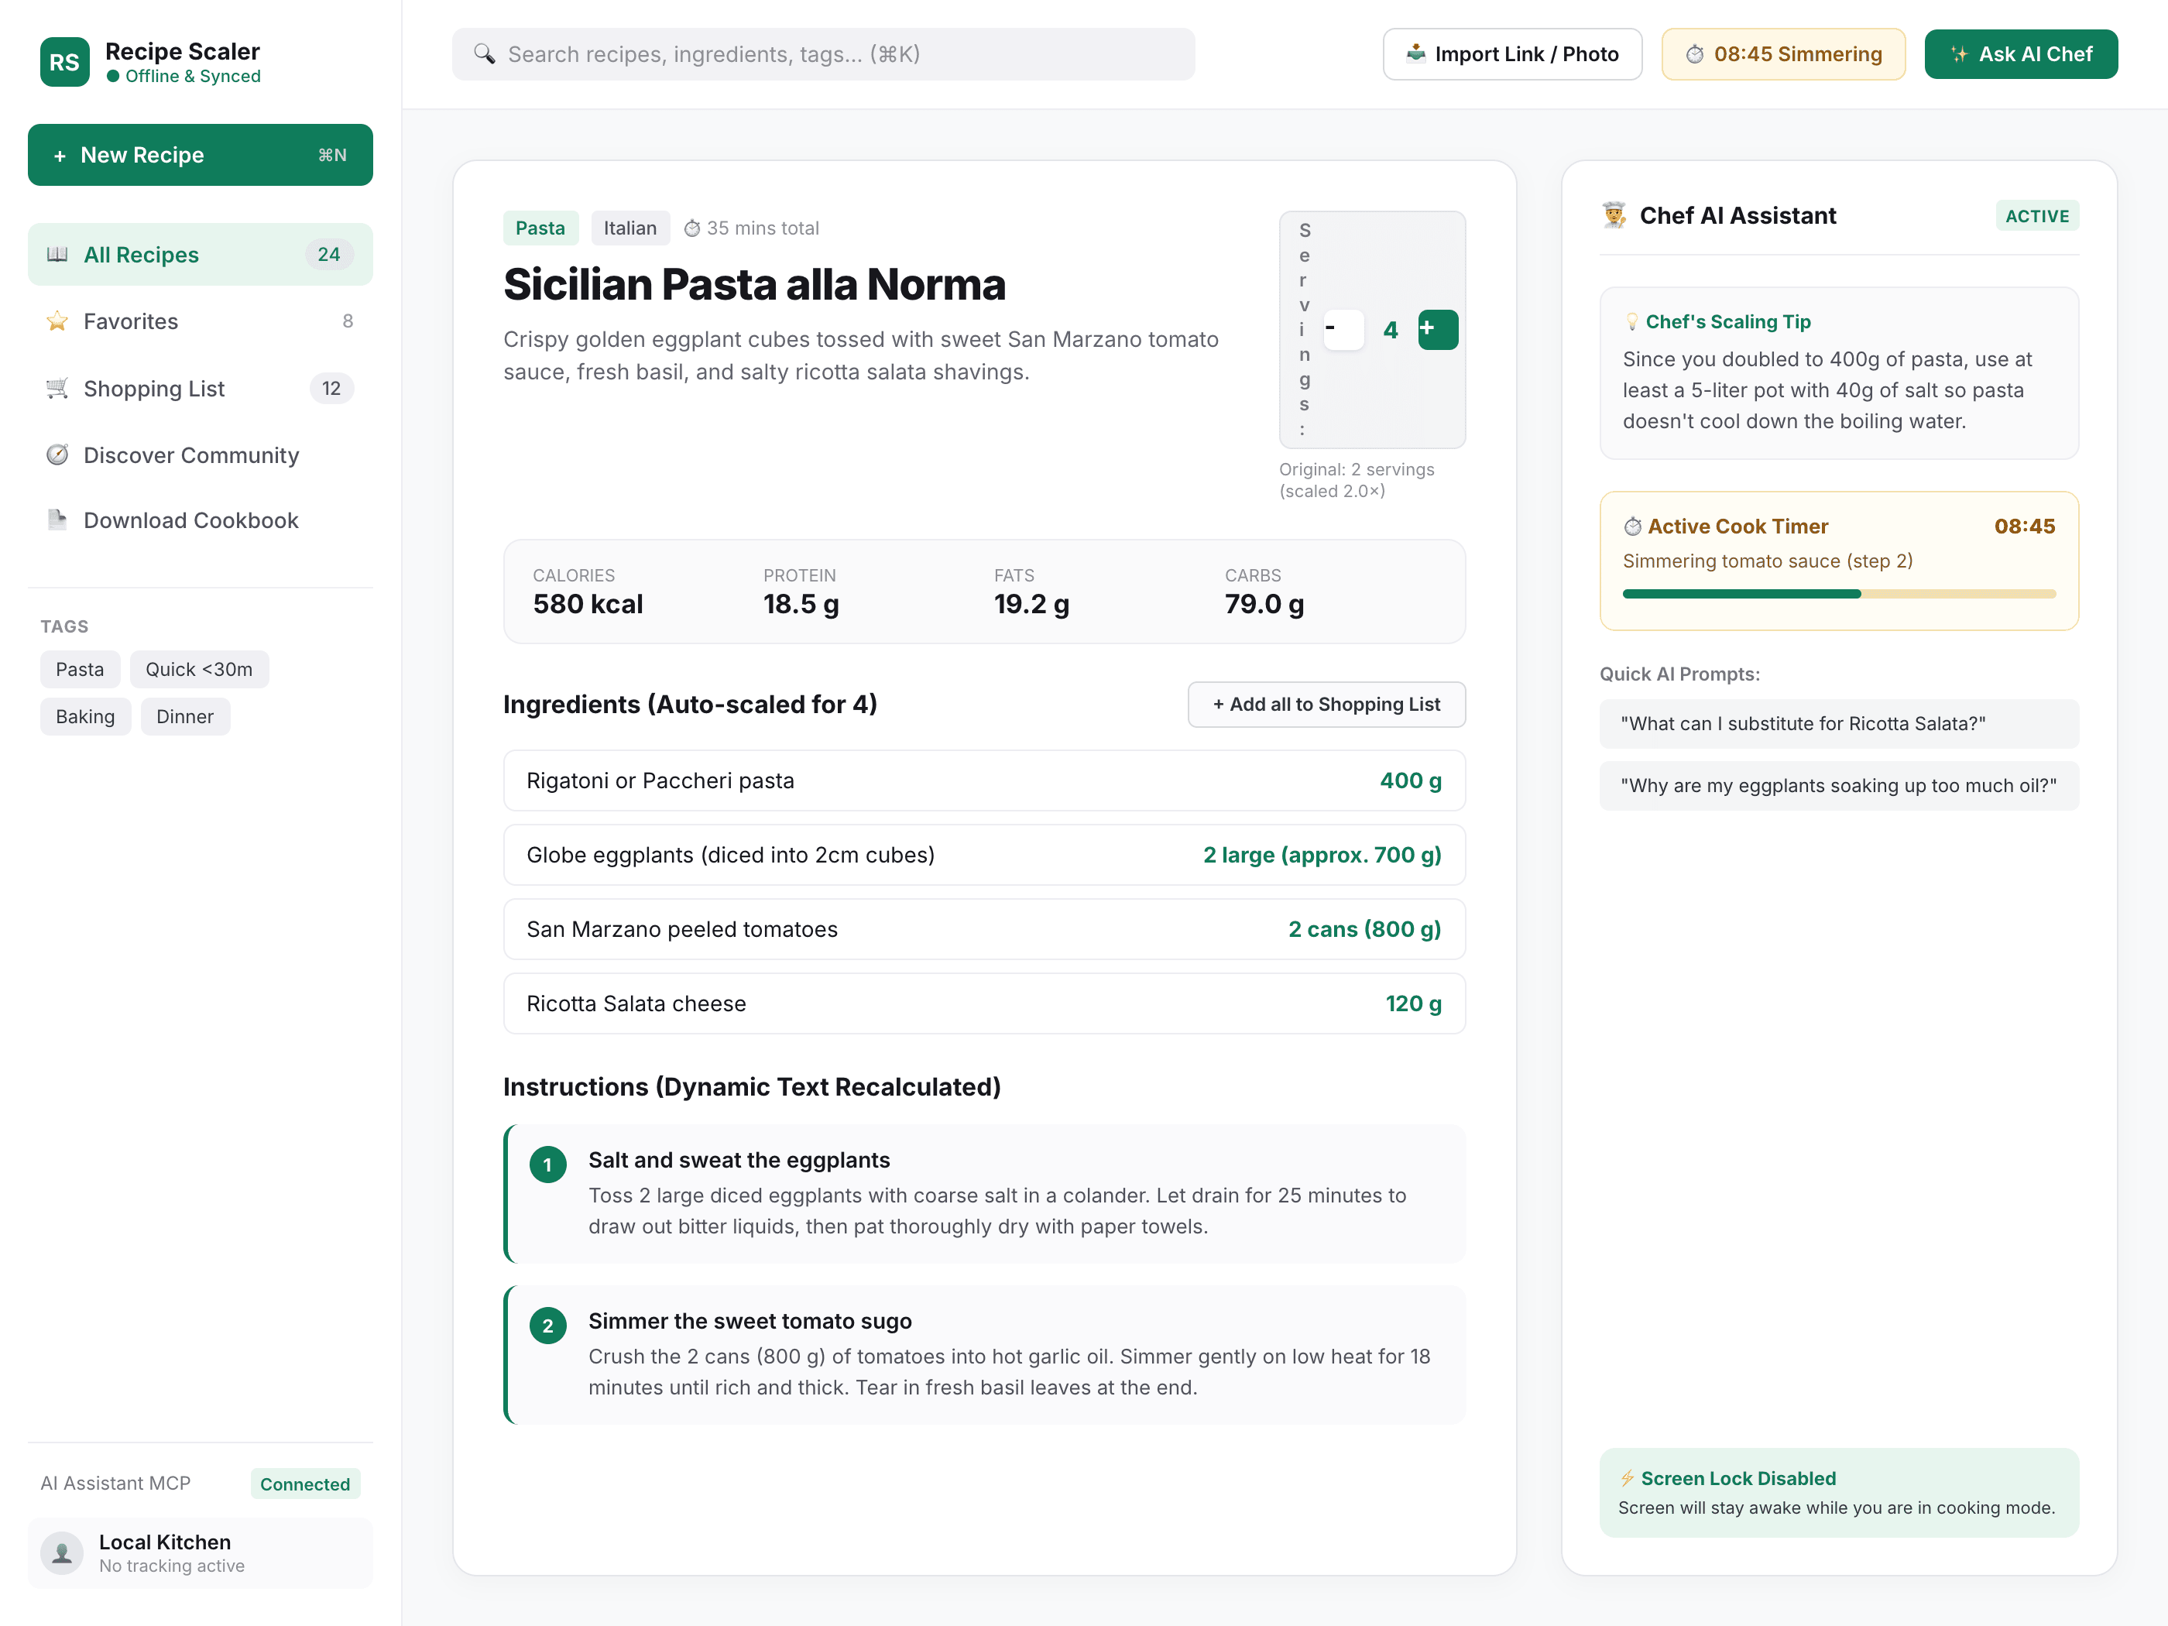Create a New Recipe
This screenshot has width=2168, height=1626.
(x=200, y=155)
